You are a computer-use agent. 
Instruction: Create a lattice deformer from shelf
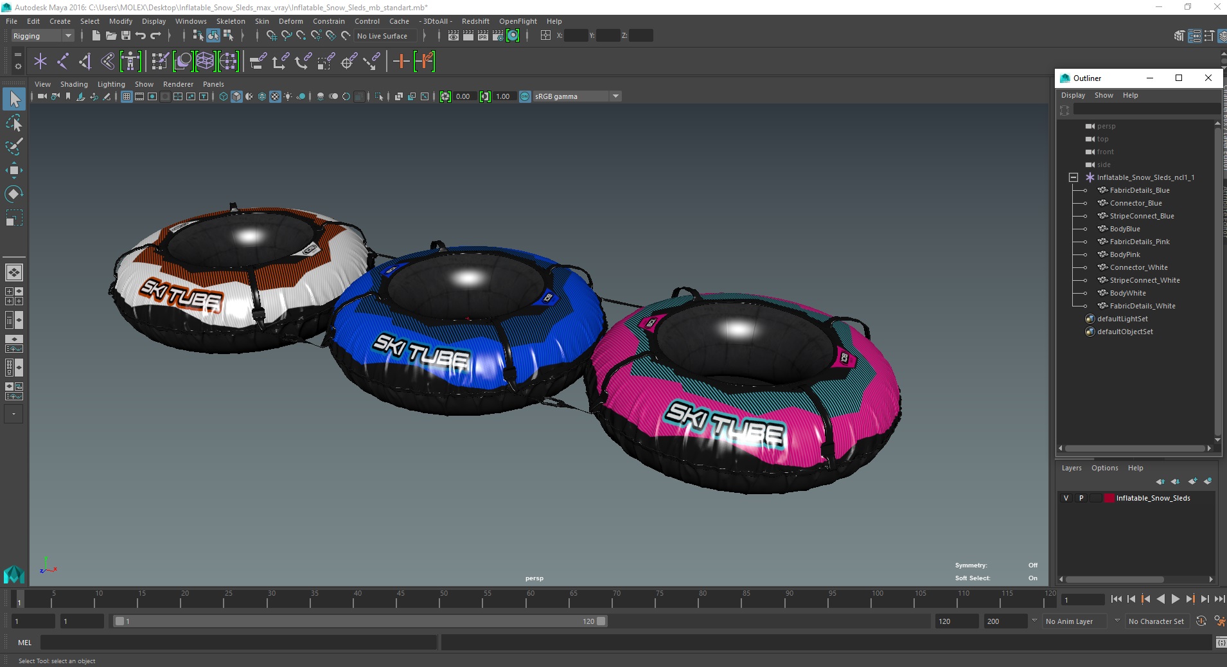[x=205, y=62]
